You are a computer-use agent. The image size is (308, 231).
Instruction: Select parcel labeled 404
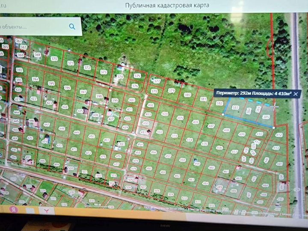164,114
